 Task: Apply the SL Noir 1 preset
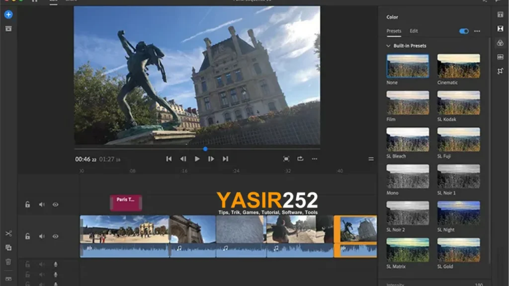point(458,176)
